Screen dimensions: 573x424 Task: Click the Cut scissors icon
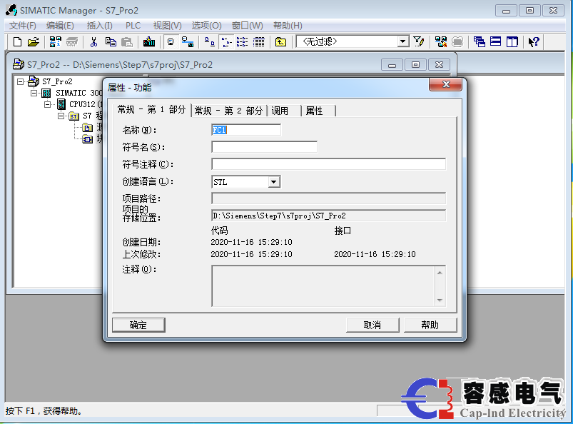click(94, 42)
